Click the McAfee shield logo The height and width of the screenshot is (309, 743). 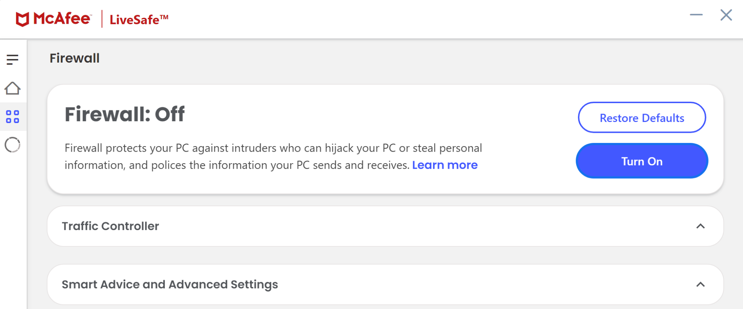click(22, 19)
